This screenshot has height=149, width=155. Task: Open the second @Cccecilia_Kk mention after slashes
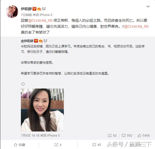(x=136, y=26)
